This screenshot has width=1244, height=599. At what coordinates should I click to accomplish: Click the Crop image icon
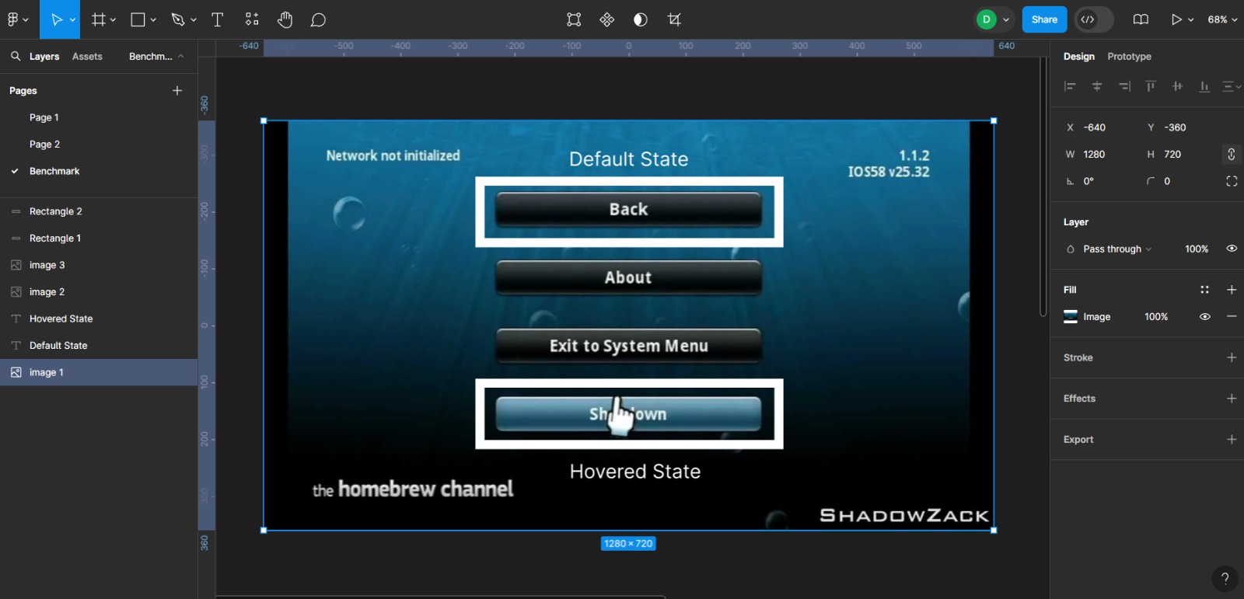[x=674, y=19]
